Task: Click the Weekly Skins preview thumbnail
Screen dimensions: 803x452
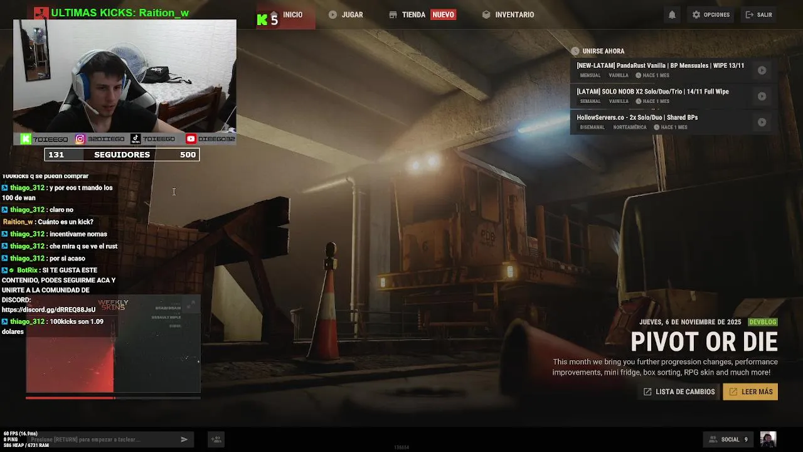Action: (x=113, y=345)
